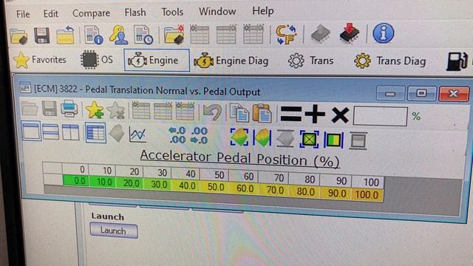Select the horizontal split layout icon

pos(51,132)
